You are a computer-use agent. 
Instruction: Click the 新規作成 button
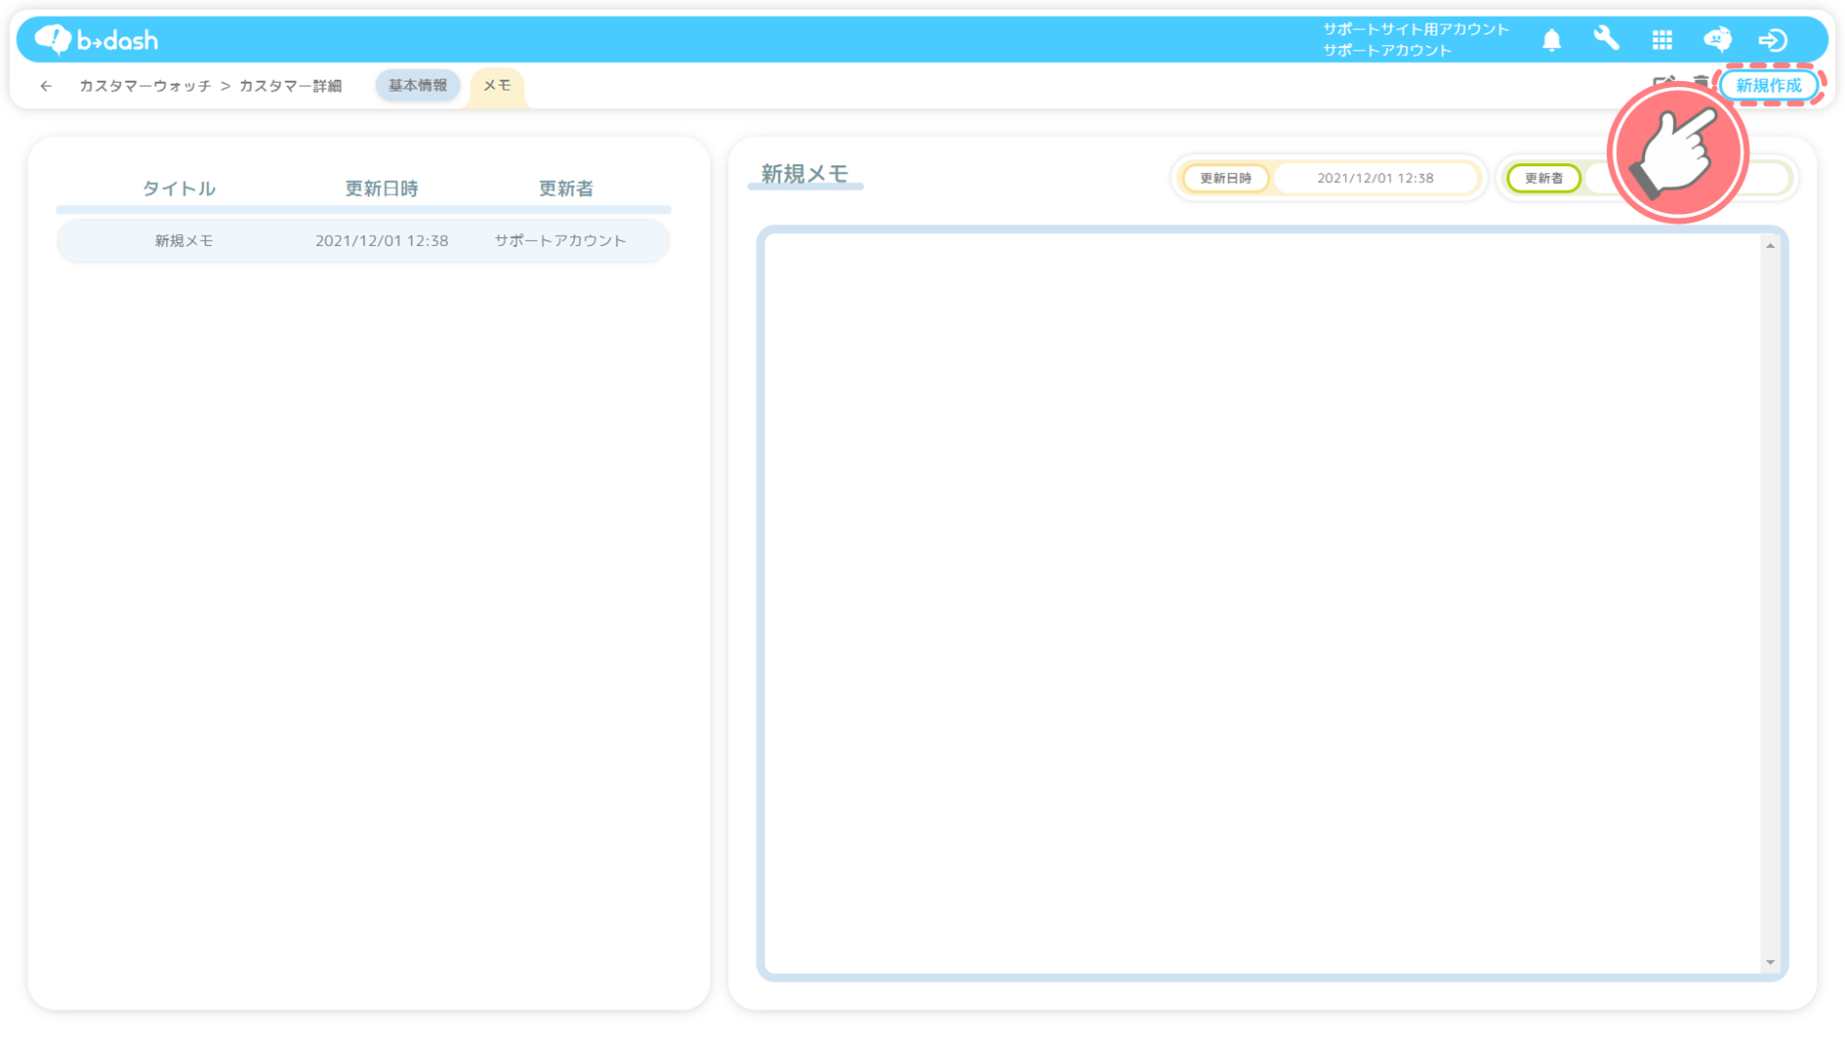coord(1769,86)
